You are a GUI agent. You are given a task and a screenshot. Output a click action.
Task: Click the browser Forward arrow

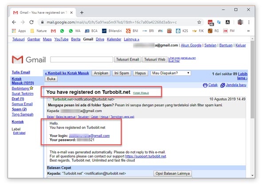(23, 22)
